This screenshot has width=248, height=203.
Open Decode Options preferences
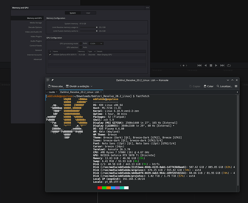tap(35, 27)
